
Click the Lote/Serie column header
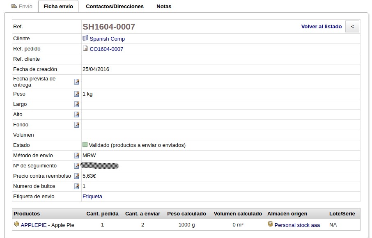click(342, 213)
